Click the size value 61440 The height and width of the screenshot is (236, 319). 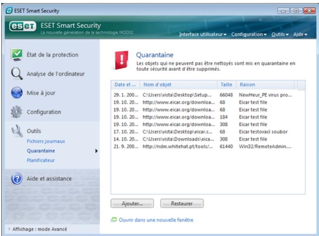[x=226, y=146]
